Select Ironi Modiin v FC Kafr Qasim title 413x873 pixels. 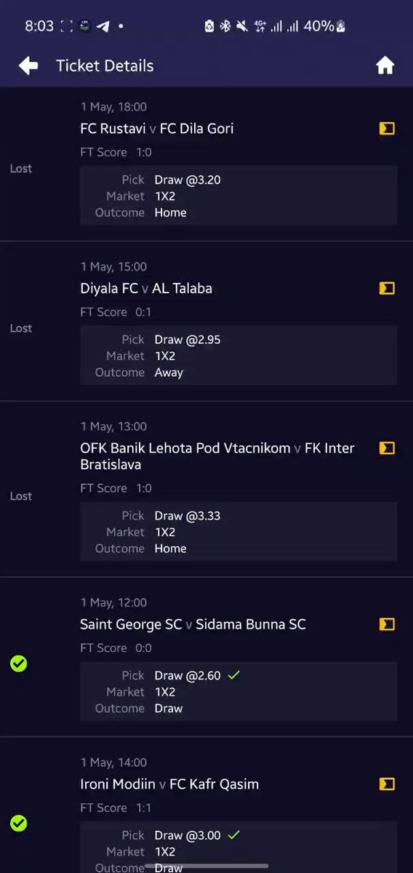(169, 784)
